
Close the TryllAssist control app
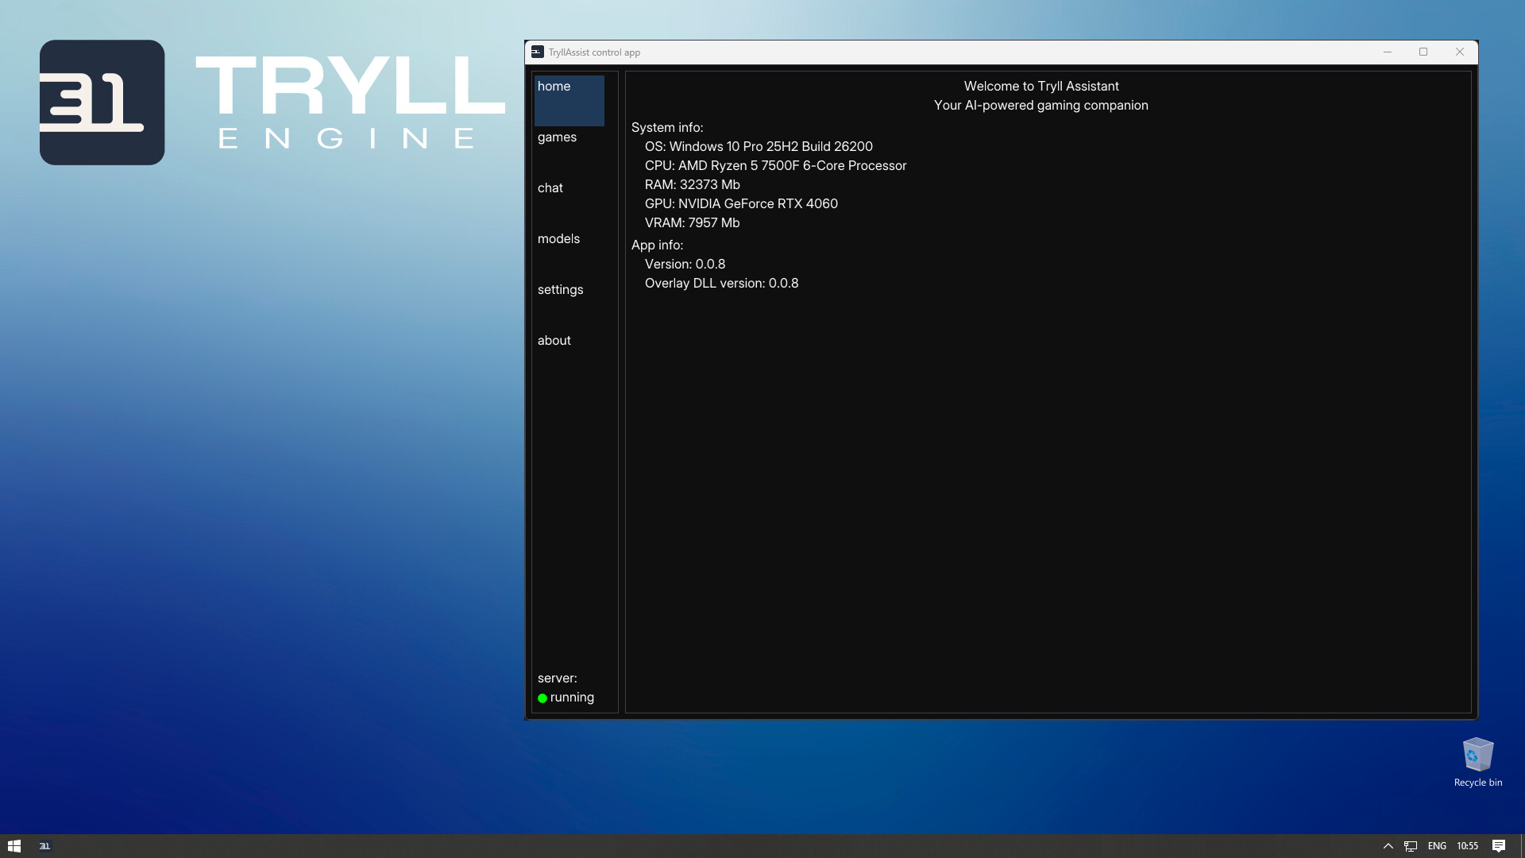(1459, 52)
